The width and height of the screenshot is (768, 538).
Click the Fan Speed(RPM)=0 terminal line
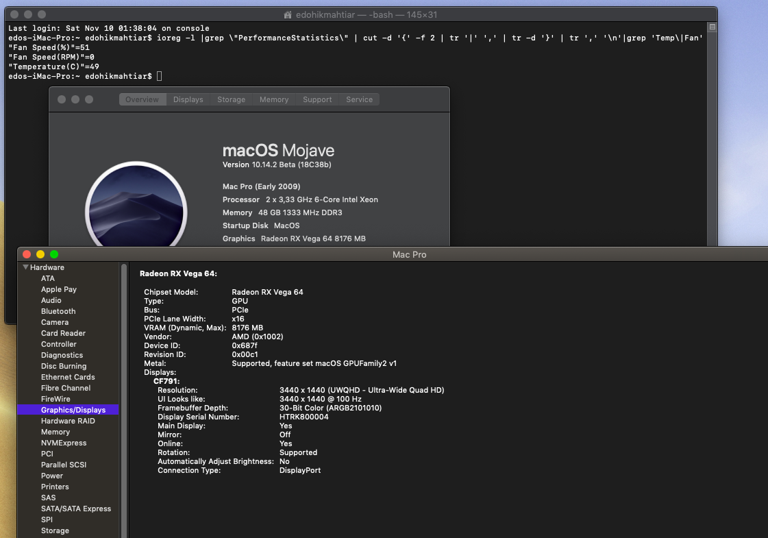click(51, 57)
